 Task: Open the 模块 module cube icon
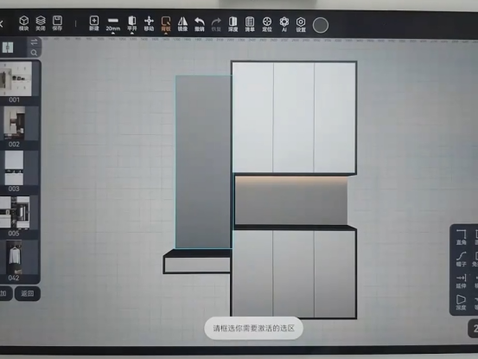click(x=24, y=23)
